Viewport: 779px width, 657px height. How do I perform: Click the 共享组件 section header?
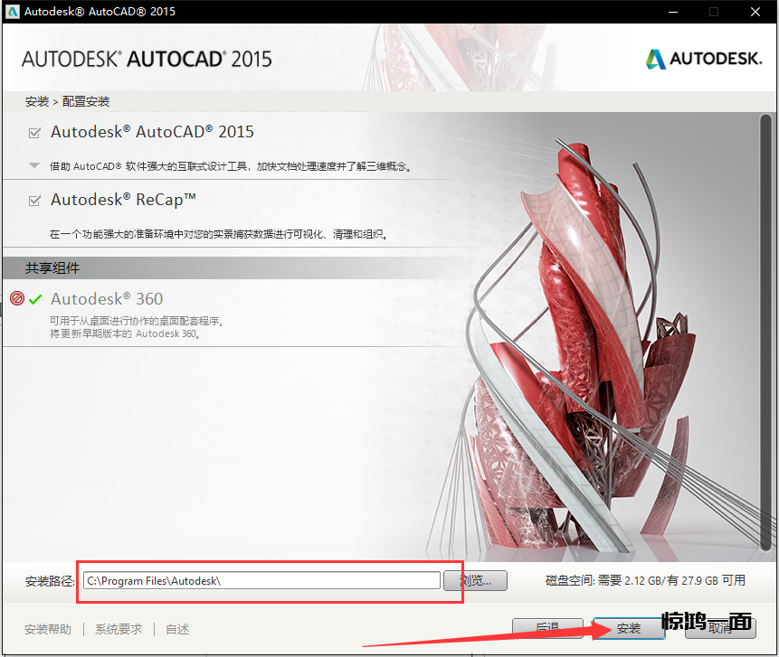52,268
